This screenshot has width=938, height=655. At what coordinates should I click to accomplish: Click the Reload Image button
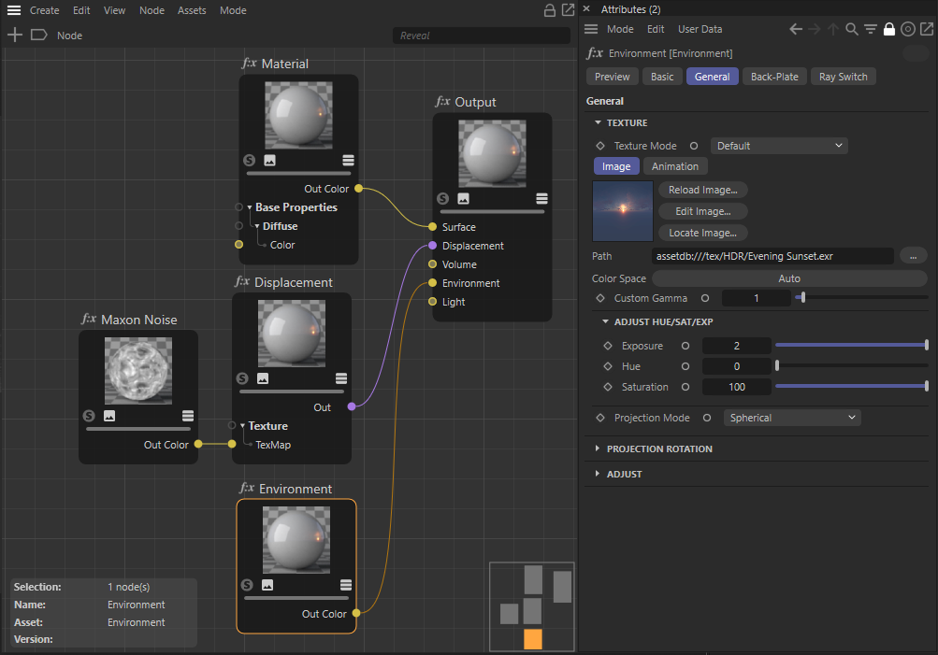pyautogui.click(x=702, y=190)
